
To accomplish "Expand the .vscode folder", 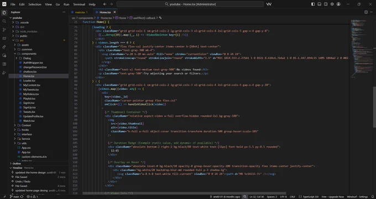I will [x=13, y=23].
